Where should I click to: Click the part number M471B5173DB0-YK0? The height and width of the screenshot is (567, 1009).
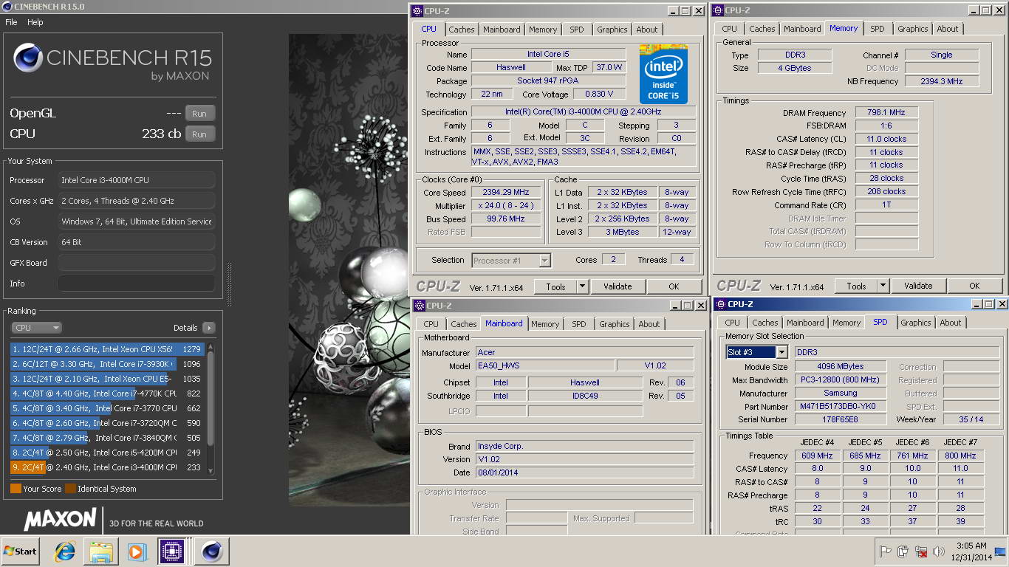841,407
